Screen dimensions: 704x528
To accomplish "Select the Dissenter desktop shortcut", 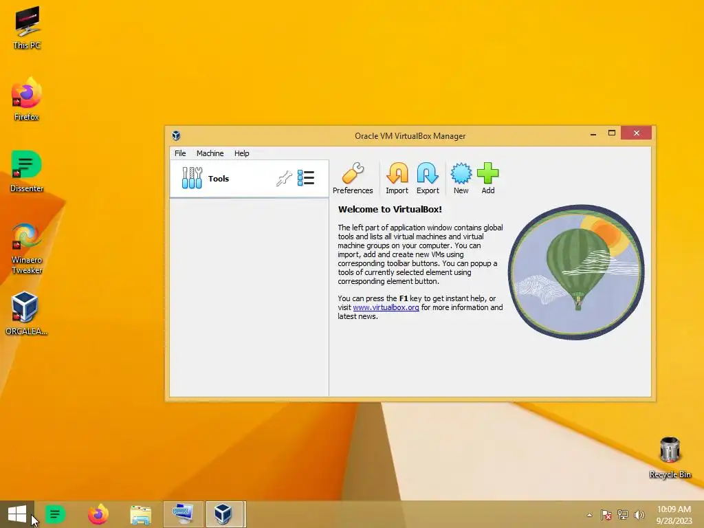I will coord(27,171).
